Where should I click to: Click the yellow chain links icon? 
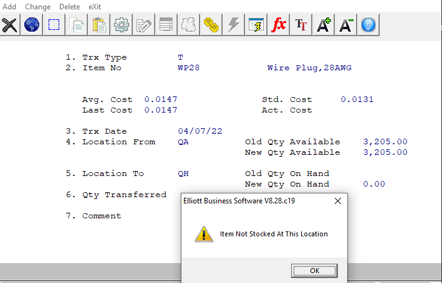pos(211,25)
